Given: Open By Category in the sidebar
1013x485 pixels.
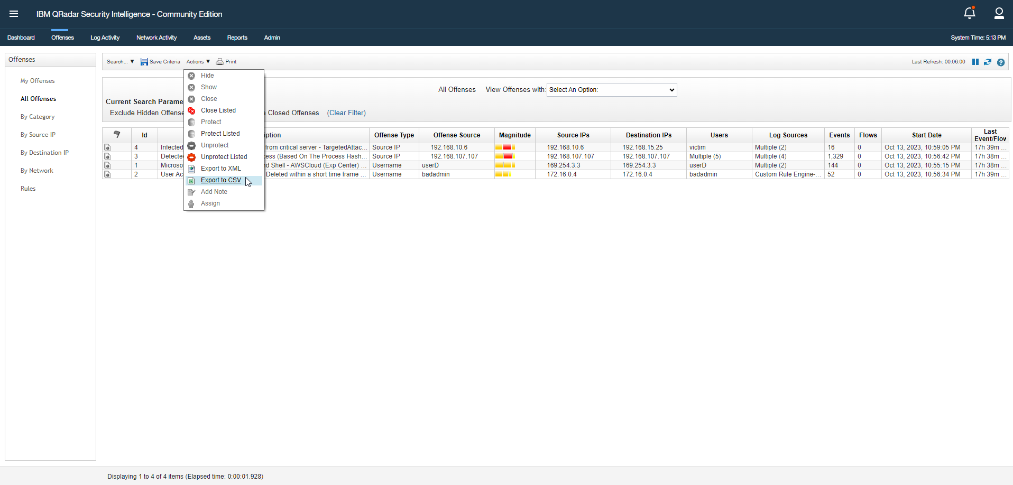Looking at the screenshot, I should pyautogui.click(x=38, y=117).
